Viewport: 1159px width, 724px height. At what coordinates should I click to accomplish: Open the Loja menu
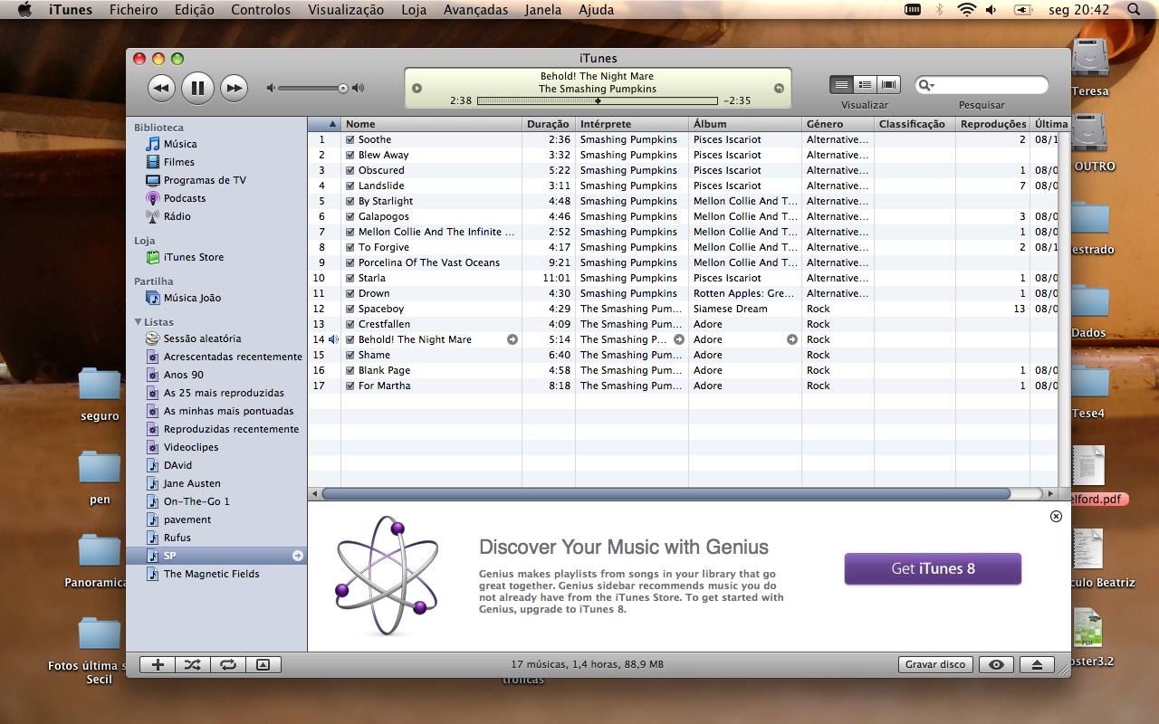coord(414,10)
